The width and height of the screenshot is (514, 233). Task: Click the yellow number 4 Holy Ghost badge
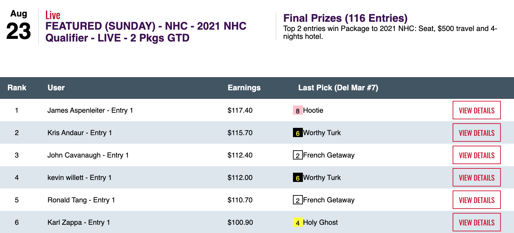(x=298, y=222)
